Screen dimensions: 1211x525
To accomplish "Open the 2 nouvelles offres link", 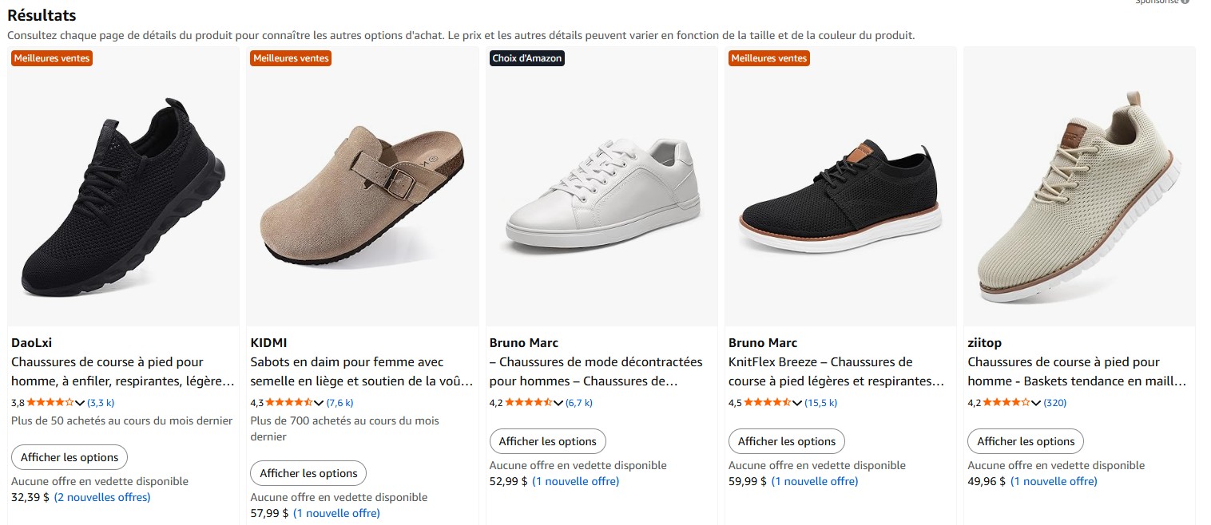I will (102, 497).
